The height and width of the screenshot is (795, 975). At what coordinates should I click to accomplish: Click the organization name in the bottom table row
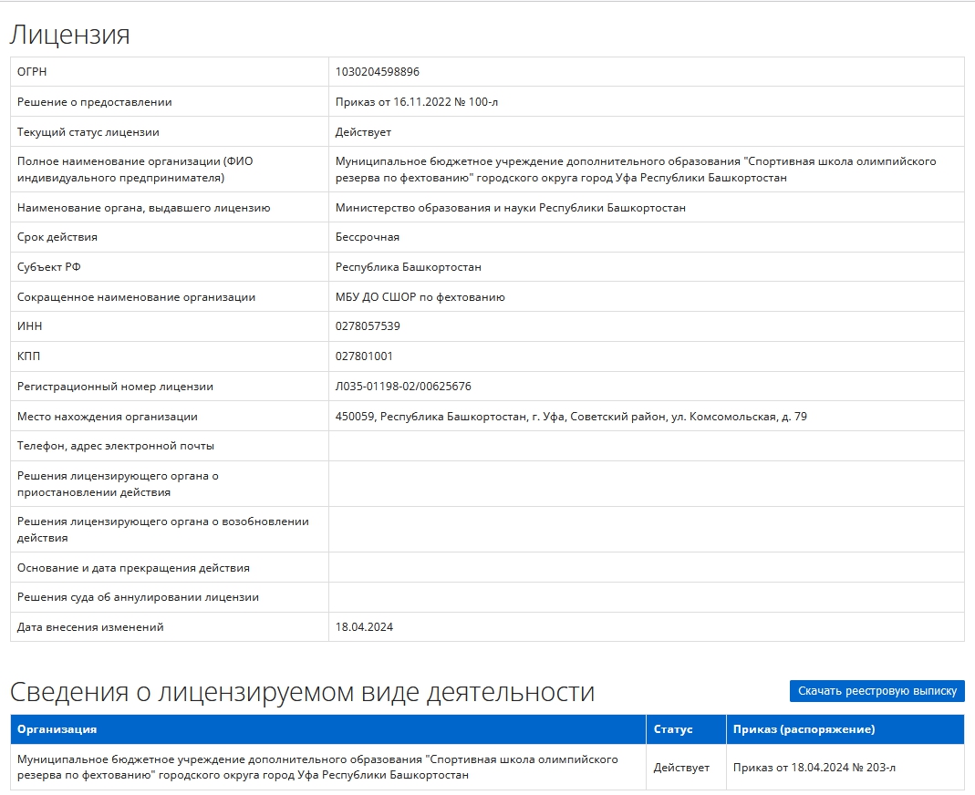click(x=317, y=767)
